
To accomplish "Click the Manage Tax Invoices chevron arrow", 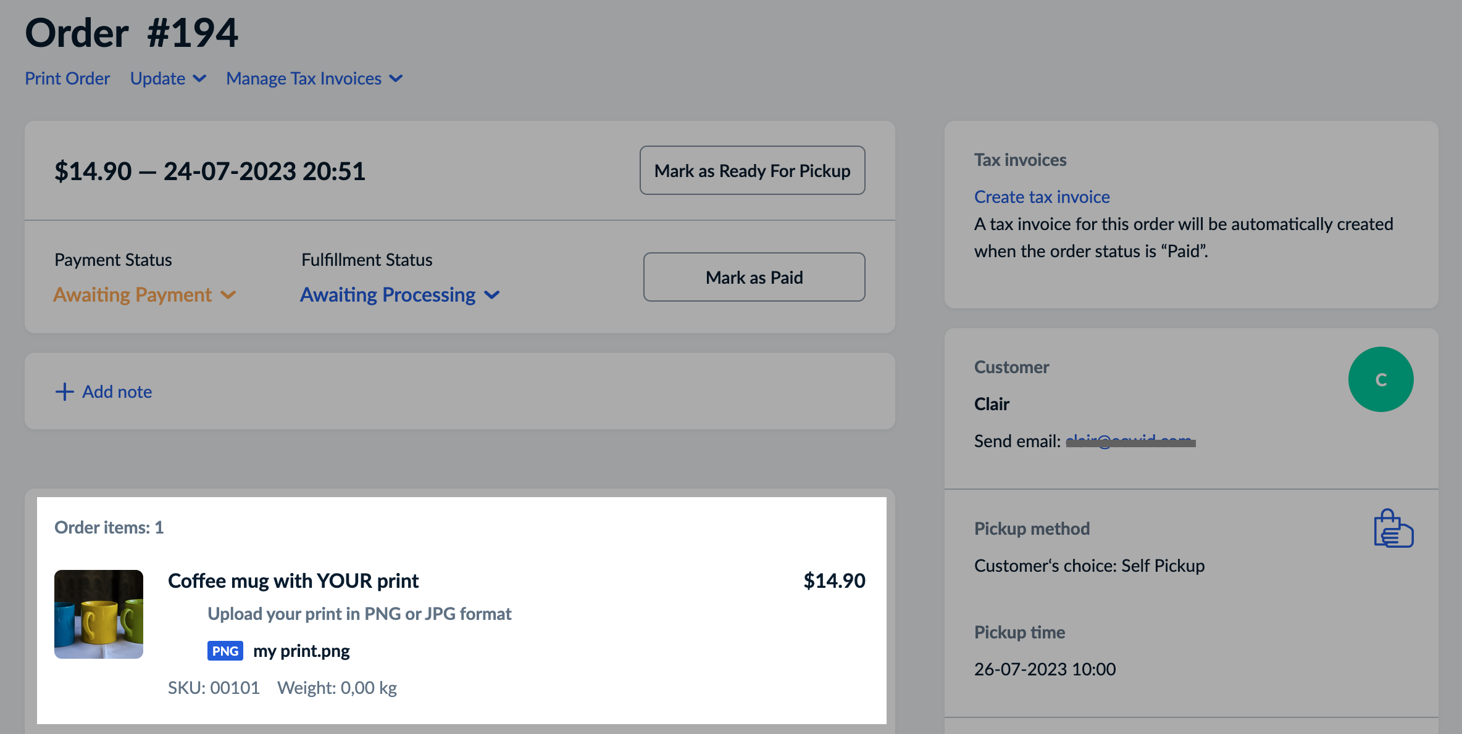I will point(396,79).
